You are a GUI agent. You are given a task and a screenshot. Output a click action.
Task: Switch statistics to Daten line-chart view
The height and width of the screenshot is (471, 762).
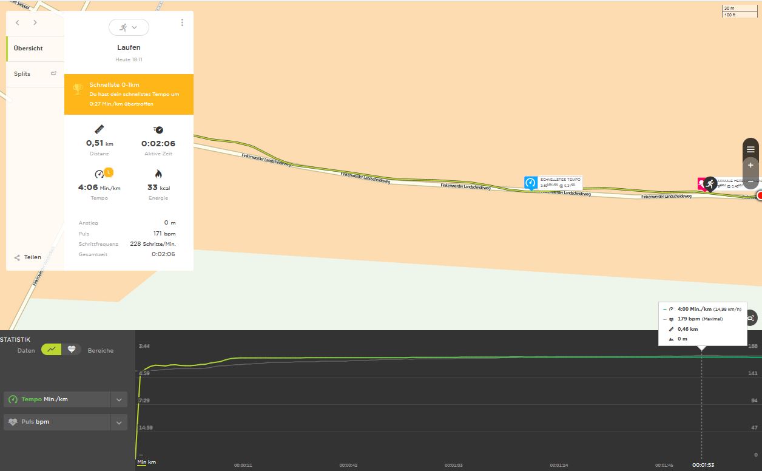click(52, 350)
